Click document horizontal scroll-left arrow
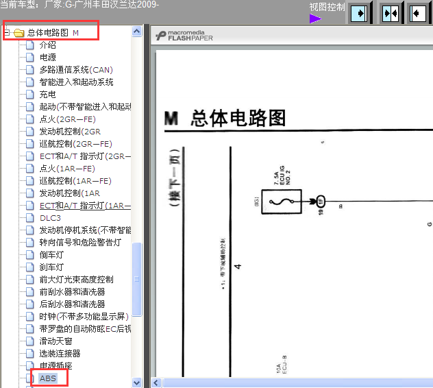Screen dimensions: 433x388 tap(156, 383)
